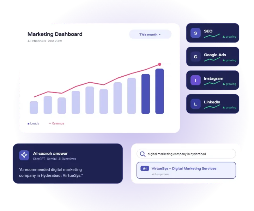The height and width of the screenshot is (211, 254).
Task: Click the virtuesys.com URL text
Action: point(161,174)
